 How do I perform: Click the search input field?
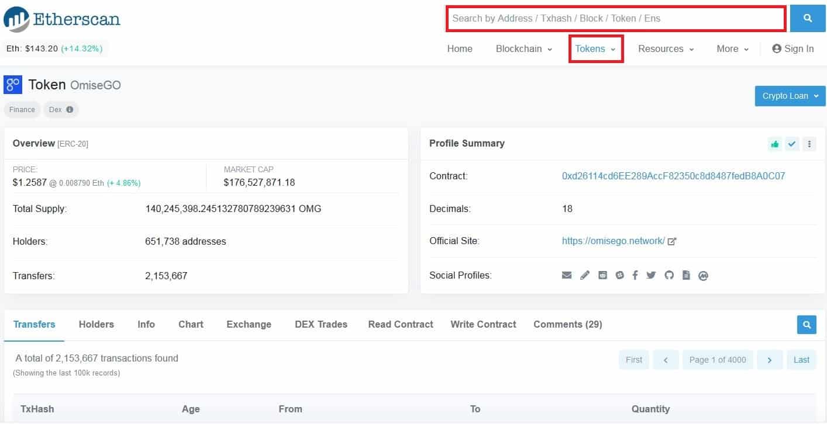pos(616,19)
